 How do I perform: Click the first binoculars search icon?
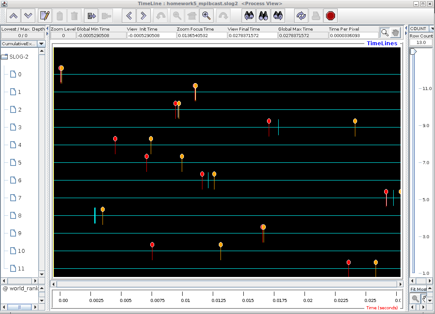point(249,16)
